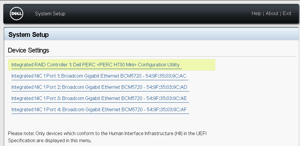
Task: Choose Integrated NIC 1 Port 3 device
Action: tap(99, 99)
